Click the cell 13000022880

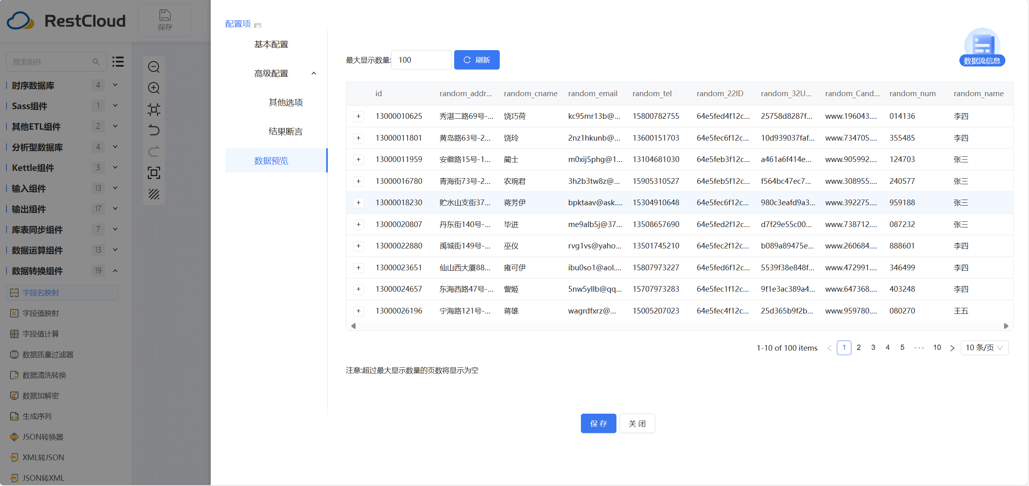(399, 246)
